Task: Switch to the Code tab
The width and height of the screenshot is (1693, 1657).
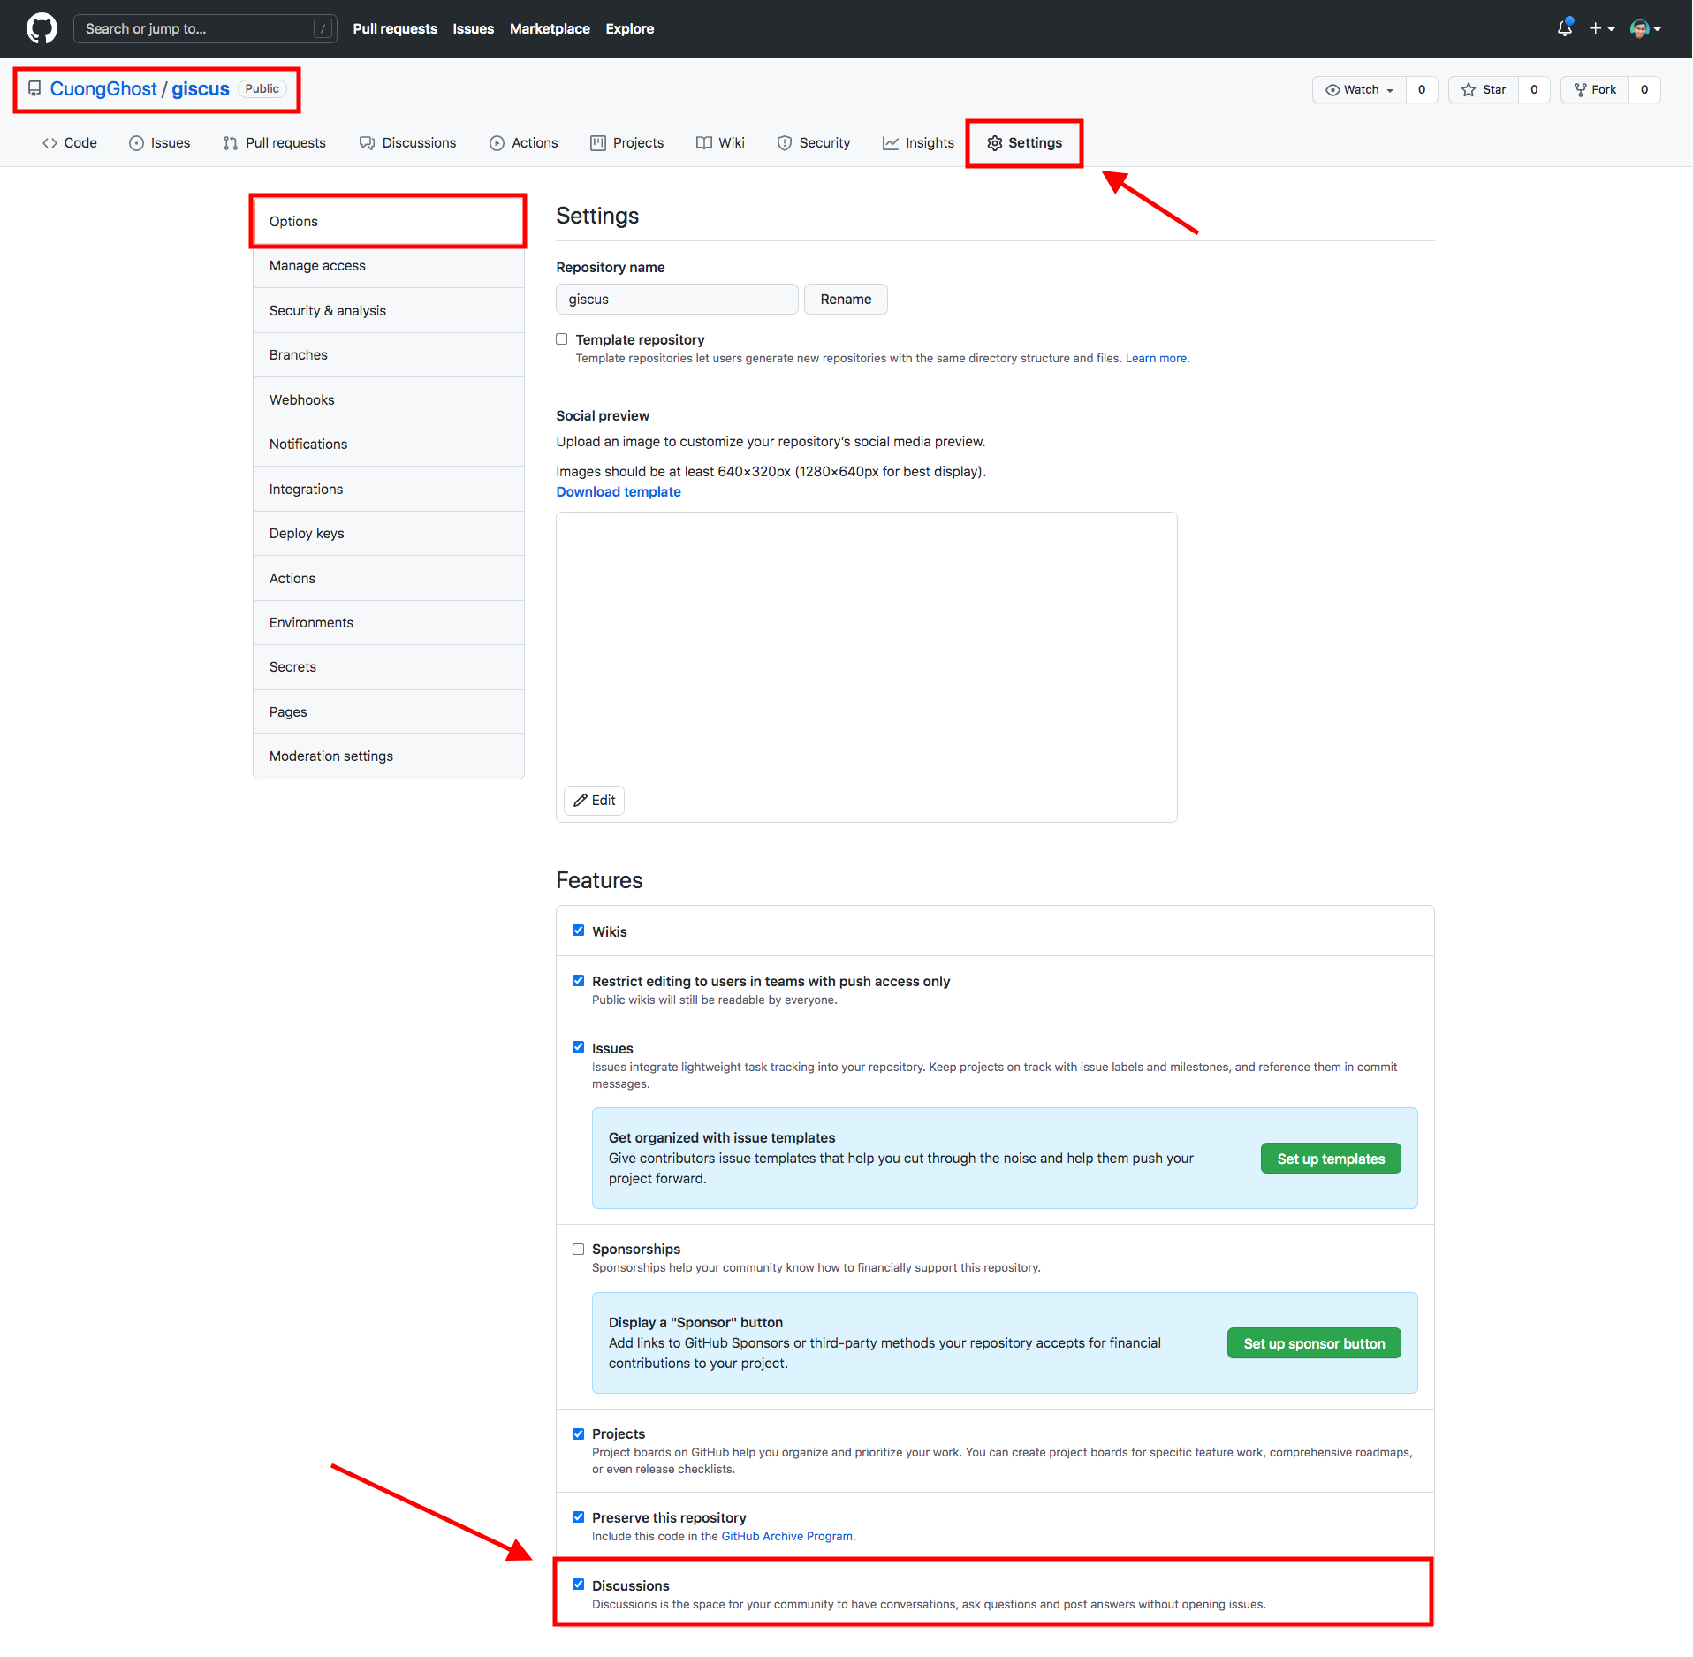Action: pos(70,142)
